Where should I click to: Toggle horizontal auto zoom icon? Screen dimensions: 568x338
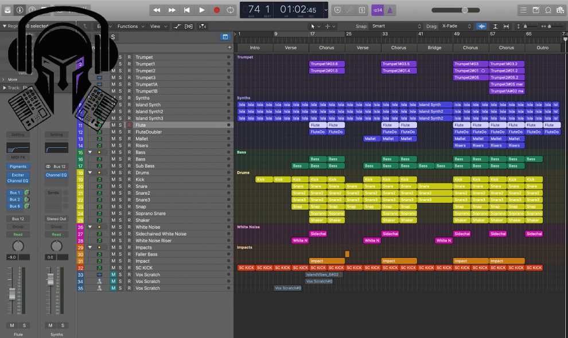click(x=506, y=26)
